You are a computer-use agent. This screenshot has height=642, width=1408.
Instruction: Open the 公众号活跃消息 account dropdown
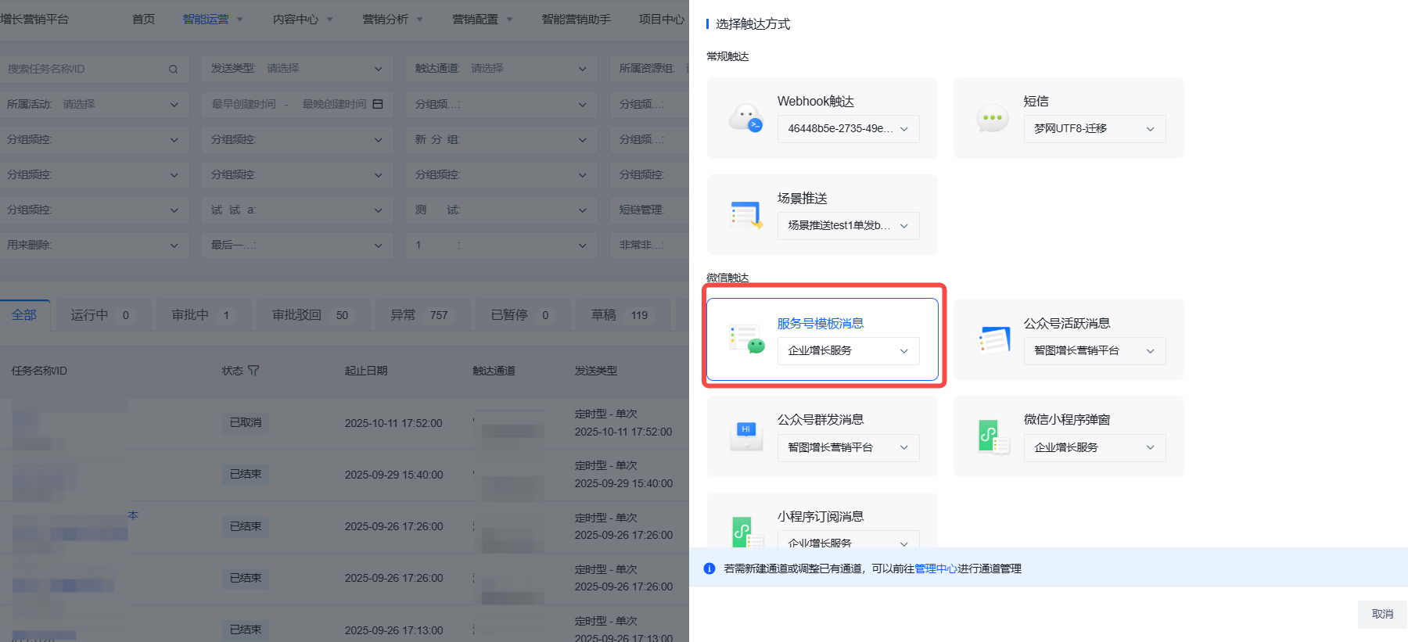1095,351
